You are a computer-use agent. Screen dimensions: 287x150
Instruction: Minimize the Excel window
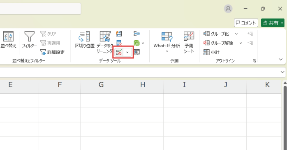245,9
